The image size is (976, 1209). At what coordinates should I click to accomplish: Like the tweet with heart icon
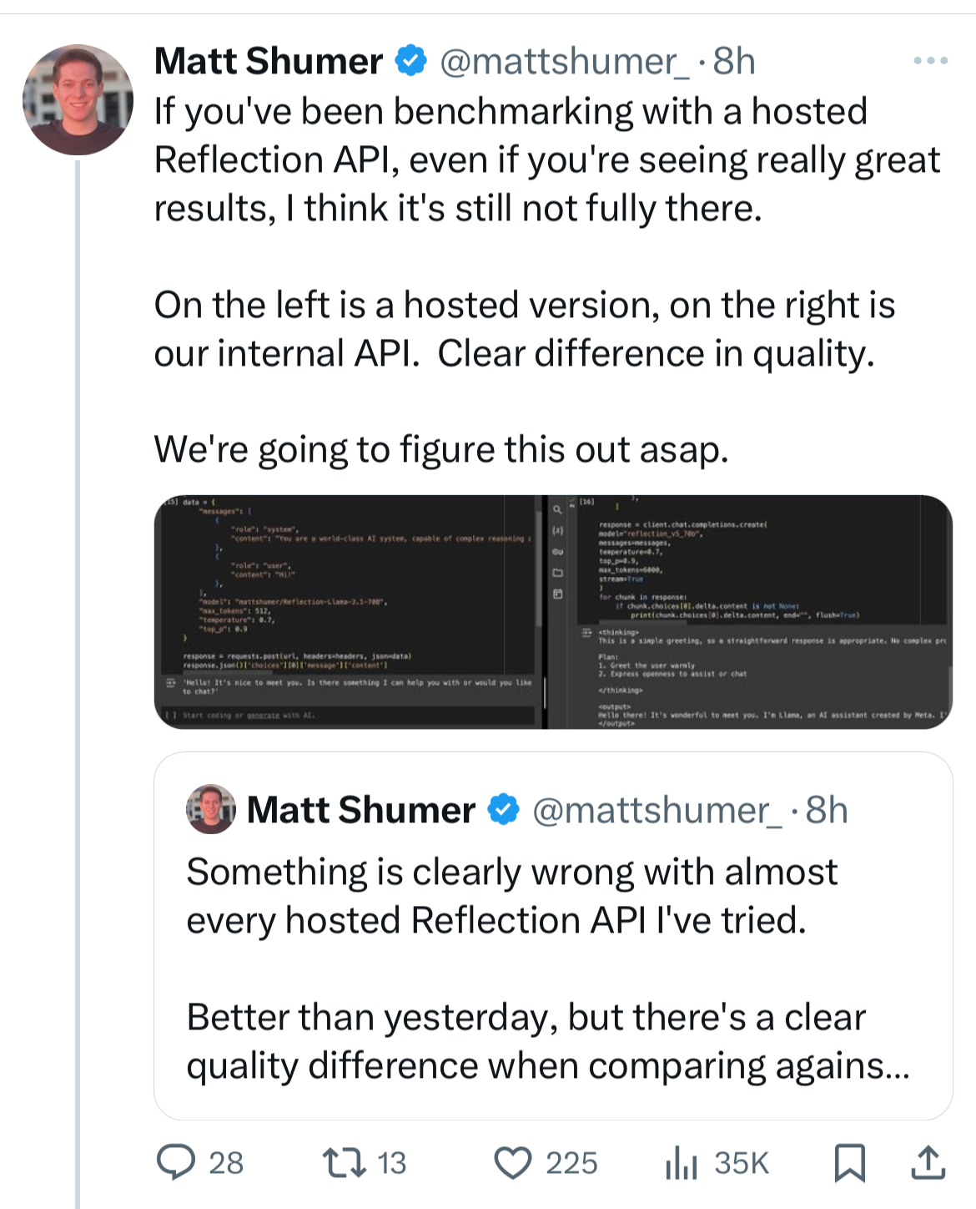tap(513, 1163)
